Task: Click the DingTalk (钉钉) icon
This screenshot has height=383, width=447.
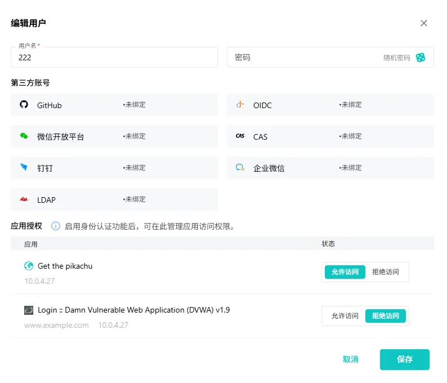Action: pyautogui.click(x=24, y=167)
